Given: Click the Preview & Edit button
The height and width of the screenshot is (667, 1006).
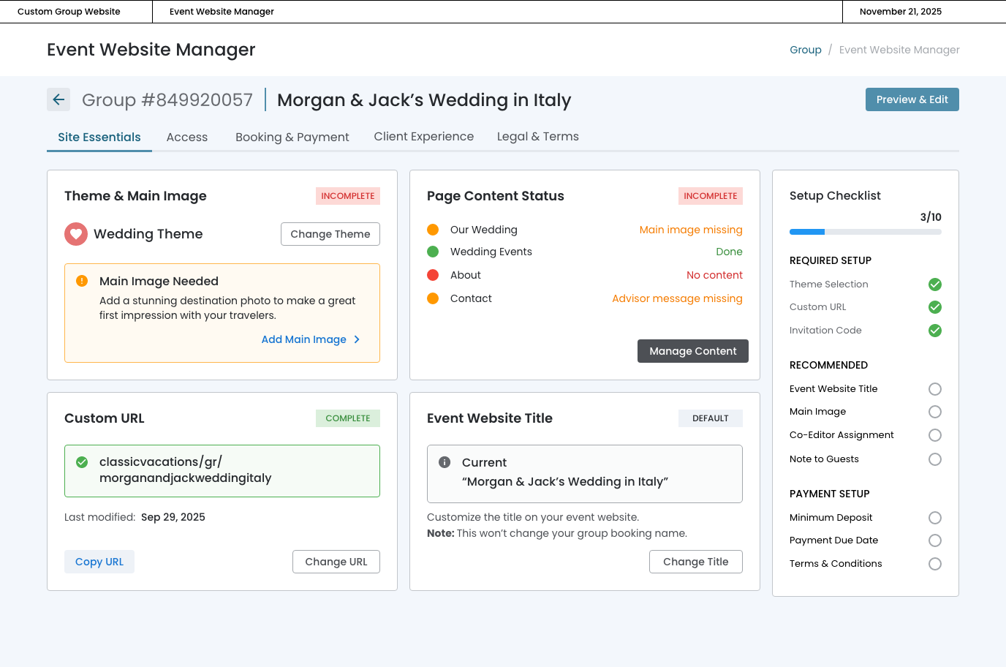Looking at the screenshot, I should coord(912,99).
